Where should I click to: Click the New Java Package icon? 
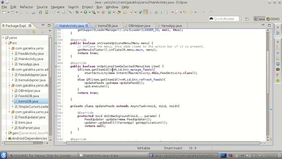(x=103, y=12)
